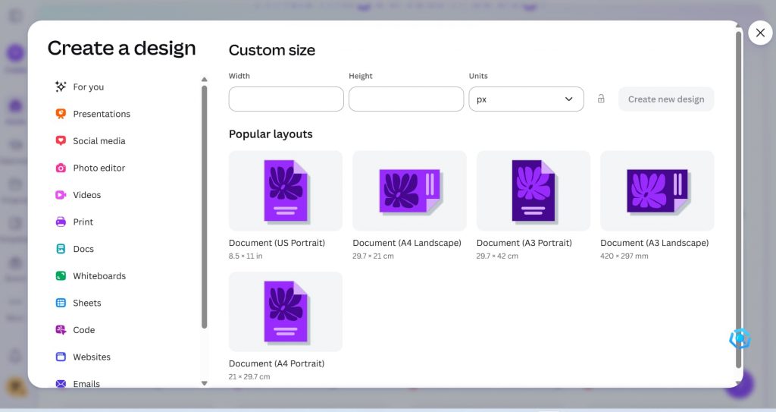Open the Whiteboards category label
The height and width of the screenshot is (412, 776).
point(99,275)
